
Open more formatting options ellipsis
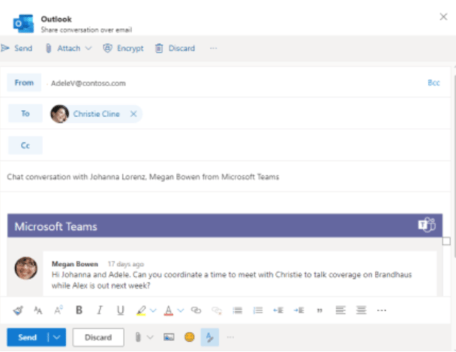(381, 310)
